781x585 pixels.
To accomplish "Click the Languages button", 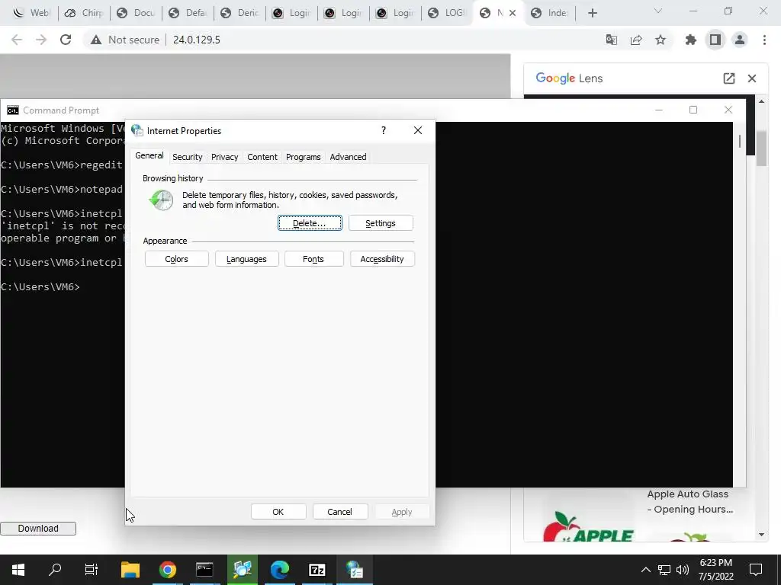I will (x=246, y=259).
